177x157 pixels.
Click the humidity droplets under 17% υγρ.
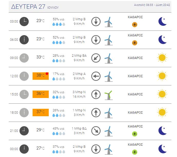pos(59,79)
